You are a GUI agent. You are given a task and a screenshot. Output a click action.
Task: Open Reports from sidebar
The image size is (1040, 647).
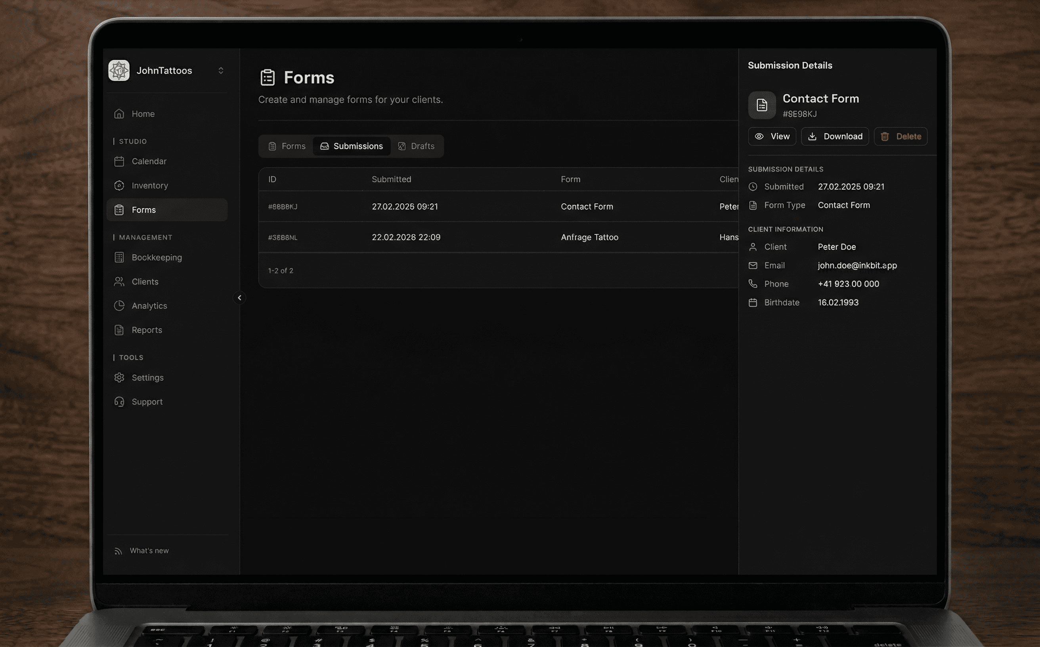(x=146, y=330)
